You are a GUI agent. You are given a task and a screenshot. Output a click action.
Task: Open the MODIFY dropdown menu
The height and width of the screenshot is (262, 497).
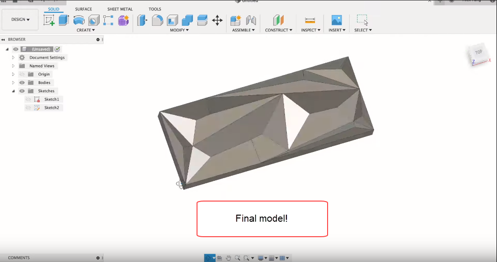[x=179, y=30]
